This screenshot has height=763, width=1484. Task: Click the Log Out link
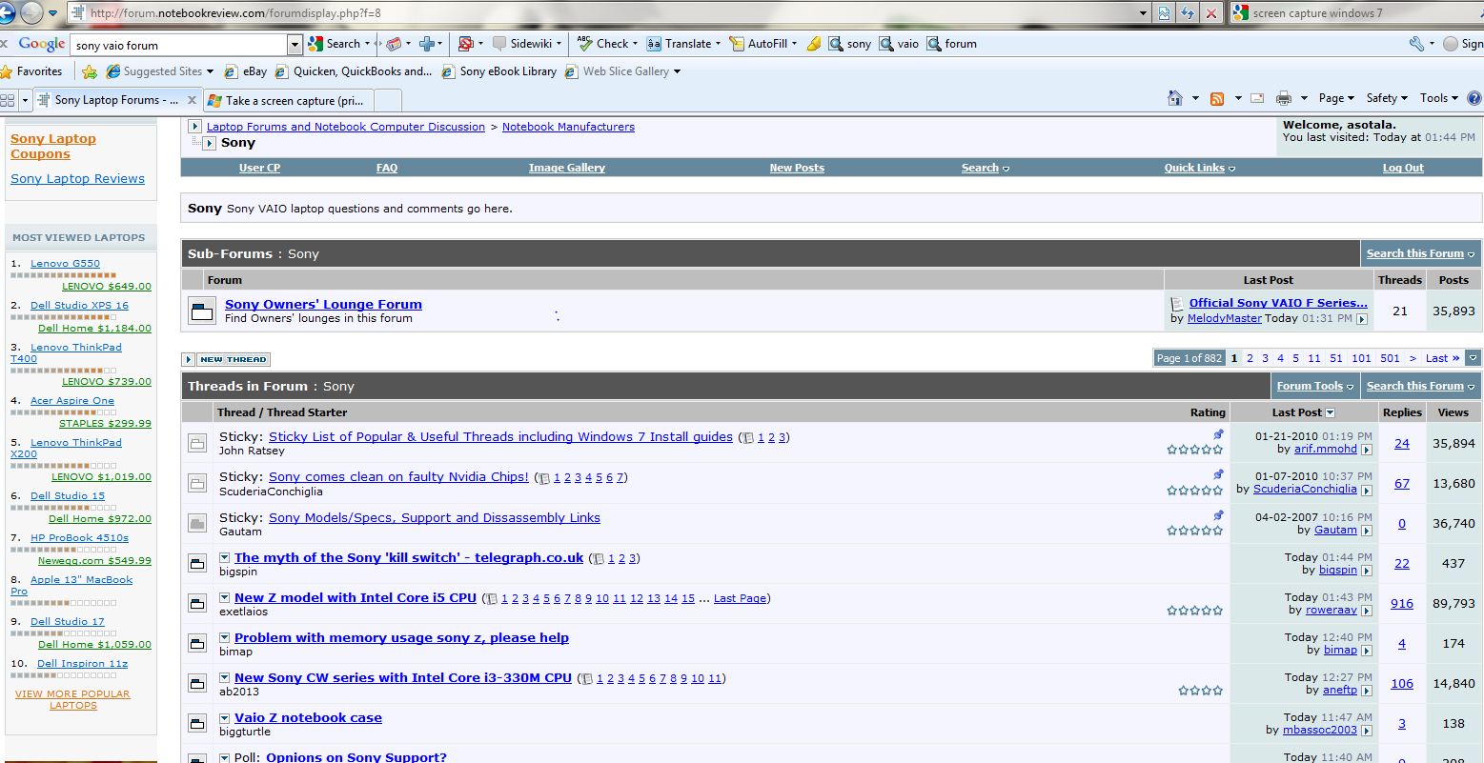pos(1403,168)
